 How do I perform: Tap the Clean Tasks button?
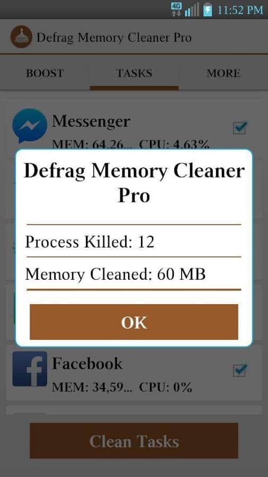click(x=134, y=441)
